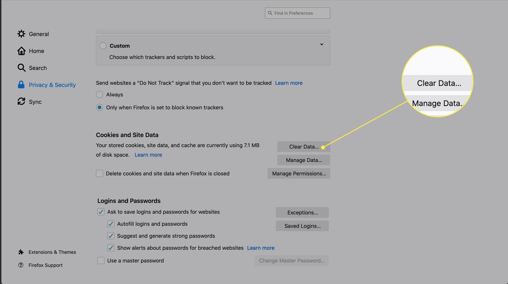
Task: Select the Custom tracking protection radio button
Action: pyautogui.click(x=103, y=46)
